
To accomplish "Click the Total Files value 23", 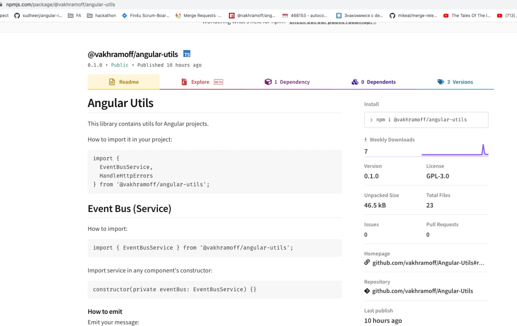I will click(x=430, y=205).
